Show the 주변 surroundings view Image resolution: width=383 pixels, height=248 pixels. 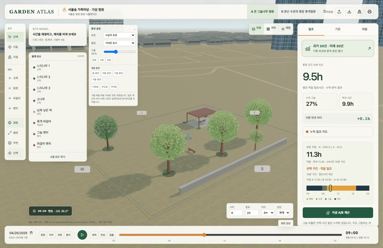(x=15, y=143)
